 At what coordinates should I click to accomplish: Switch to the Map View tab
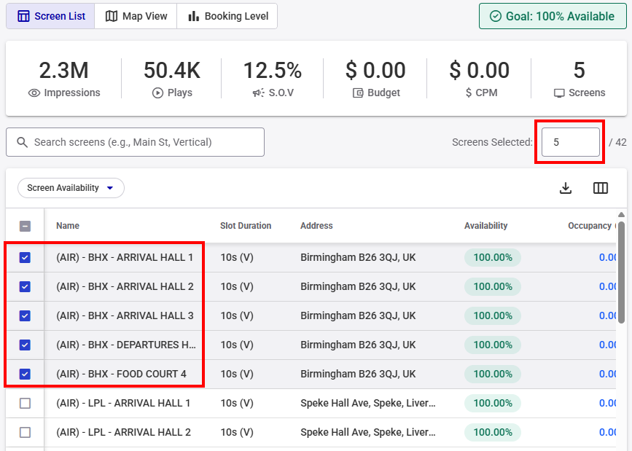(136, 16)
